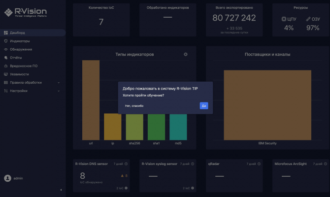Click the status dot on the DNS sensor card
The width and height of the screenshot is (330, 197).
(x=126, y=188)
